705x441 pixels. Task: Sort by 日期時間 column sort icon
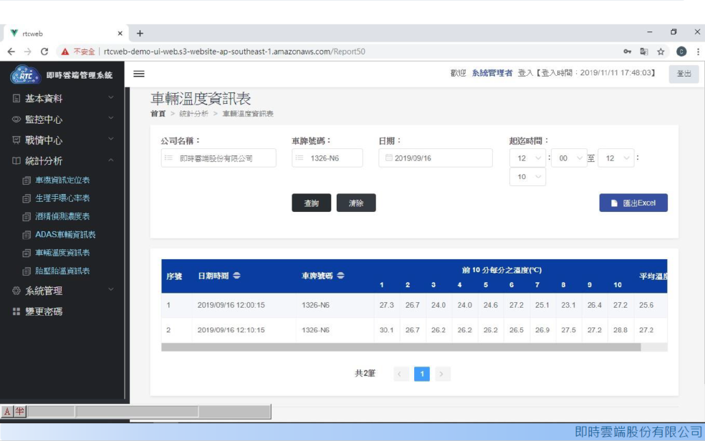(237, 276)
